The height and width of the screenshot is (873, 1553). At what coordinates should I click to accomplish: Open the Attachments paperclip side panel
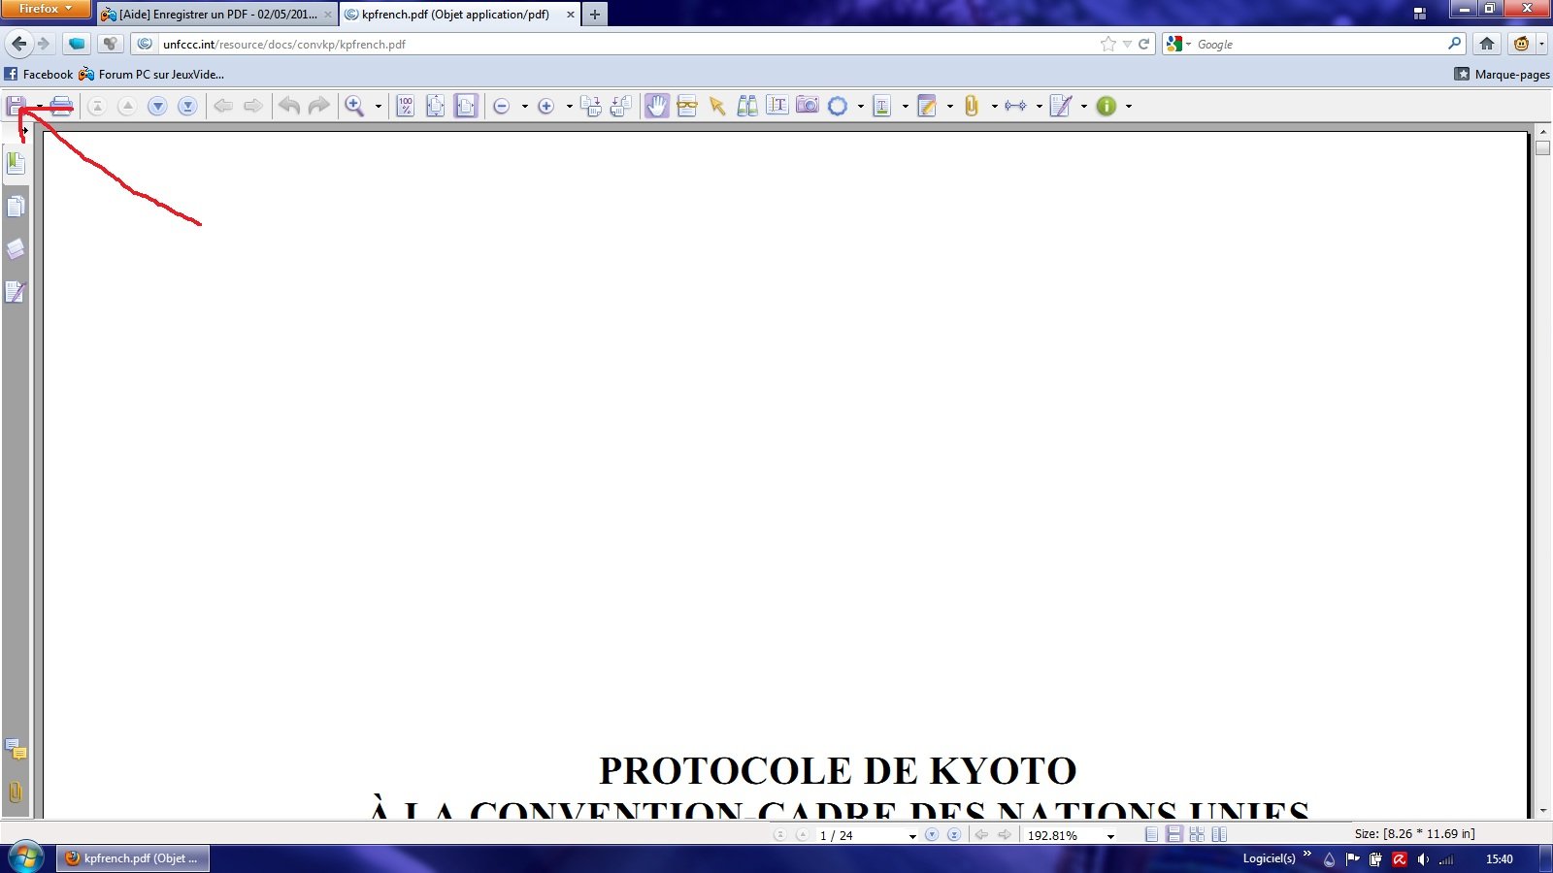[16, 792]
